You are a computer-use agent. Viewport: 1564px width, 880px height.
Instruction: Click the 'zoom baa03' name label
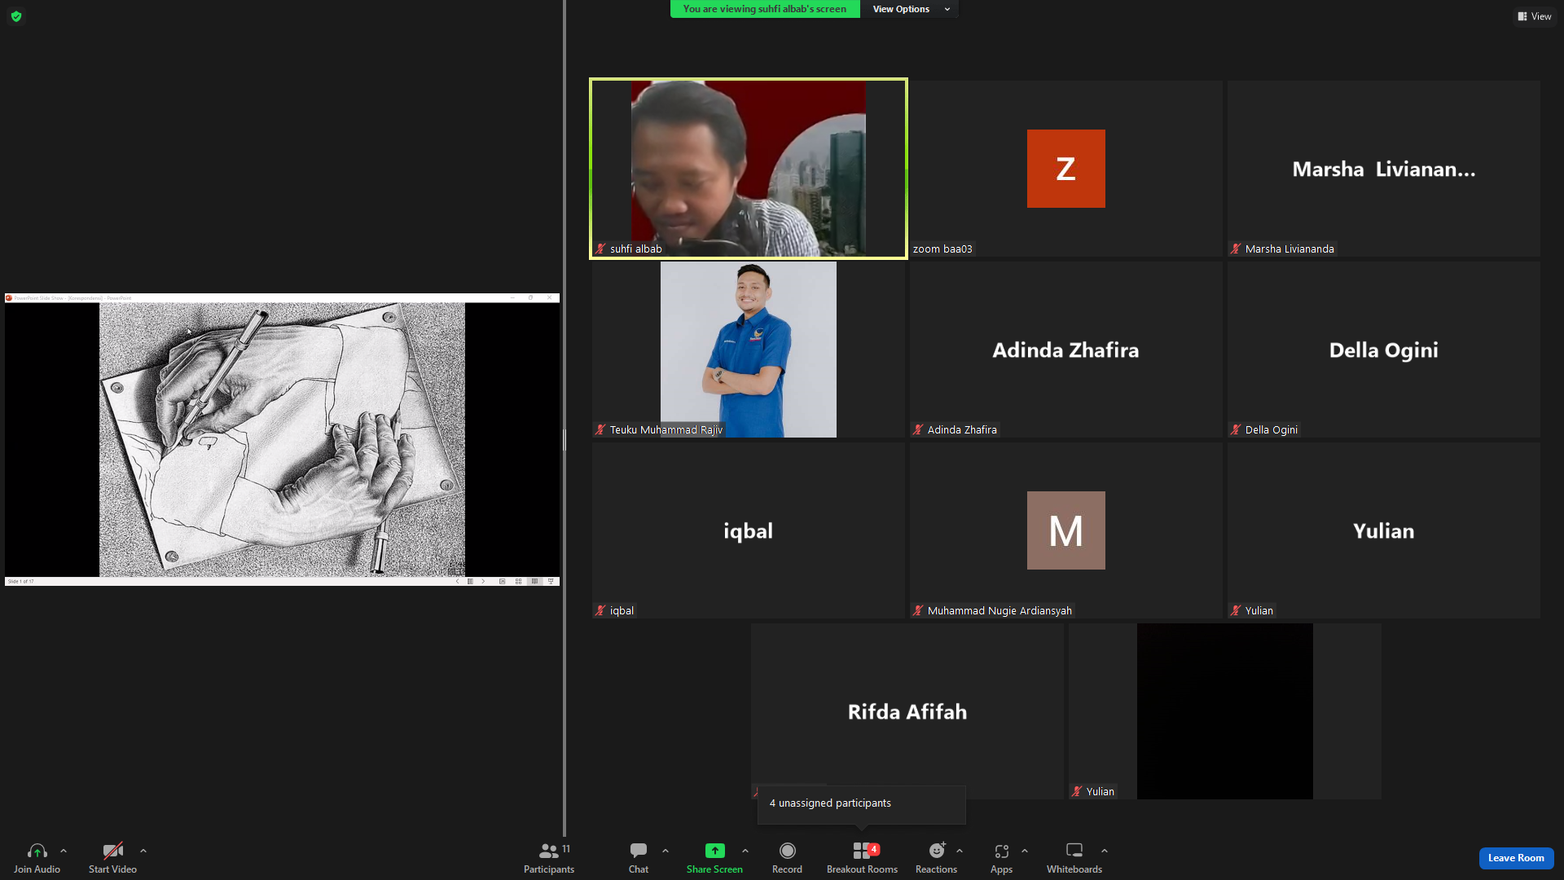942,249
